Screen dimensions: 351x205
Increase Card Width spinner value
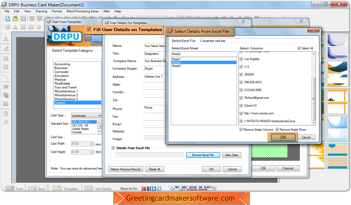[92, 143]
